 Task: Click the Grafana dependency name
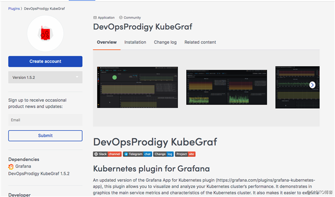pos(23,166)
